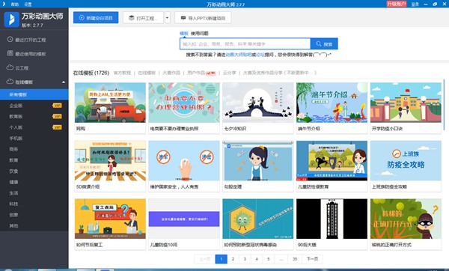The width and height of the screenshot is (449, 271).
Task: Select the 手机版 sidebar category
Action: click(16, 138)
